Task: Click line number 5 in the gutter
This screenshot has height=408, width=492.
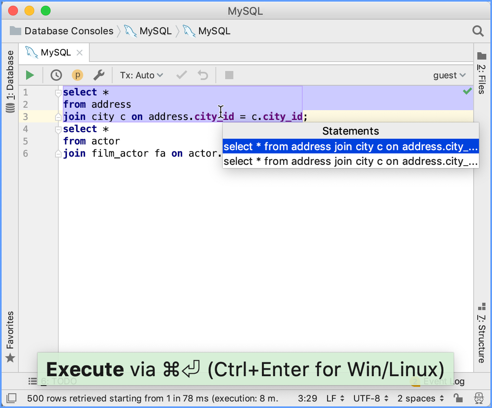Action: coord(25,141)
